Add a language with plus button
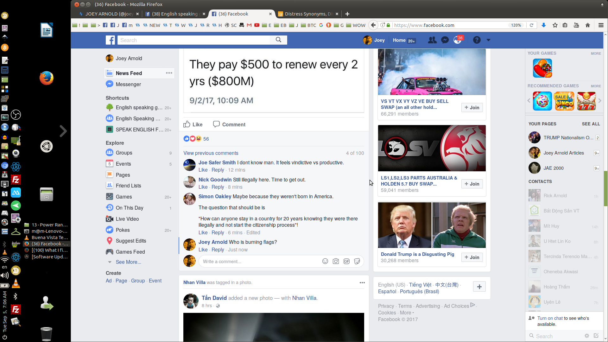The width and height of the screenshot is (608, 342). [479, 287]
